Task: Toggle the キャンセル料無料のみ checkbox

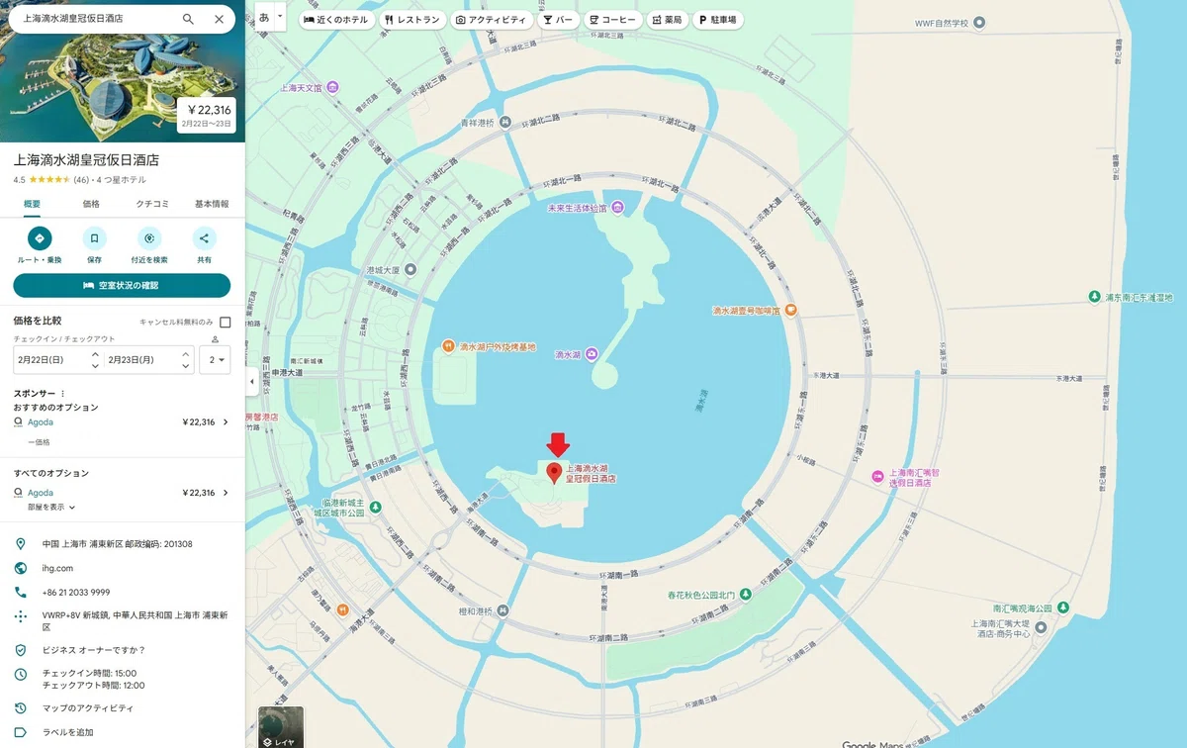Action: [226, 323]
